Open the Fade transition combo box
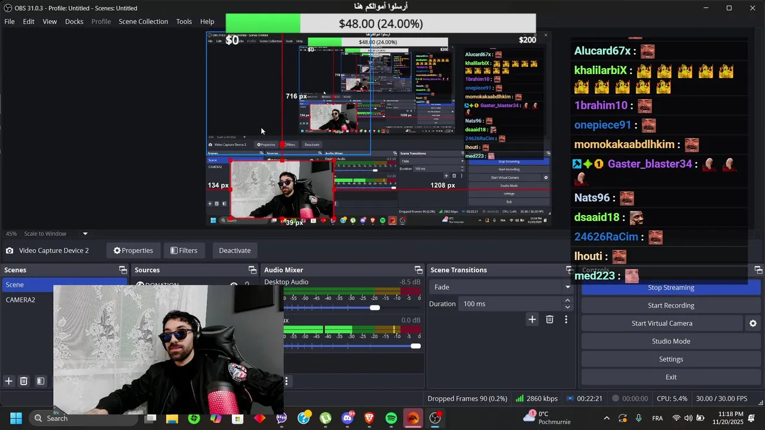Viewport: 765px width, 430px height. point(501,287)
